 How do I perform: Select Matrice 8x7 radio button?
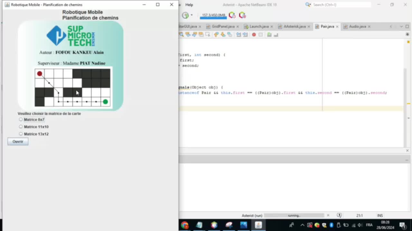point(21,119)
